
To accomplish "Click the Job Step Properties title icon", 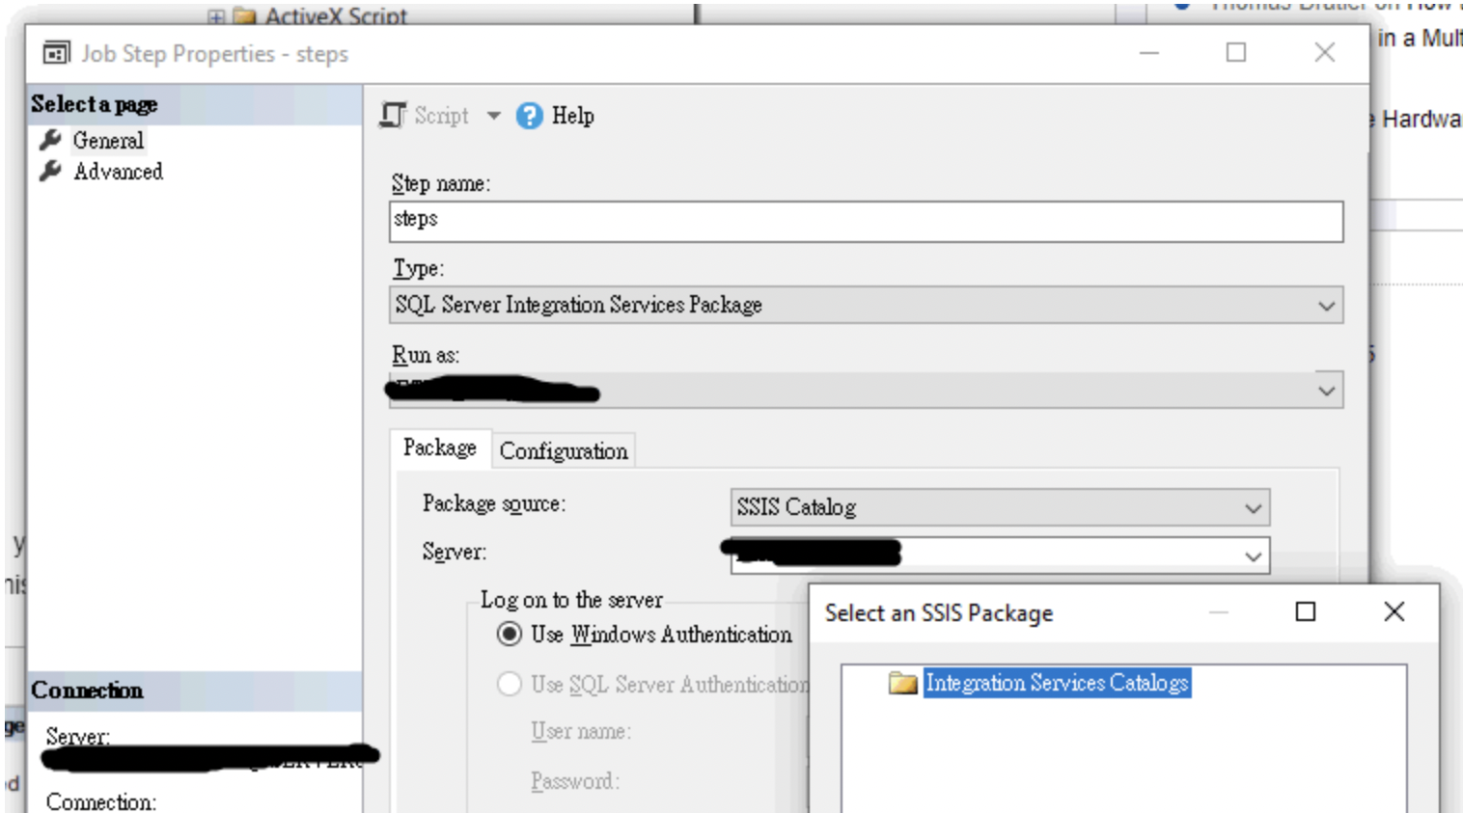I will click(57, 53).
